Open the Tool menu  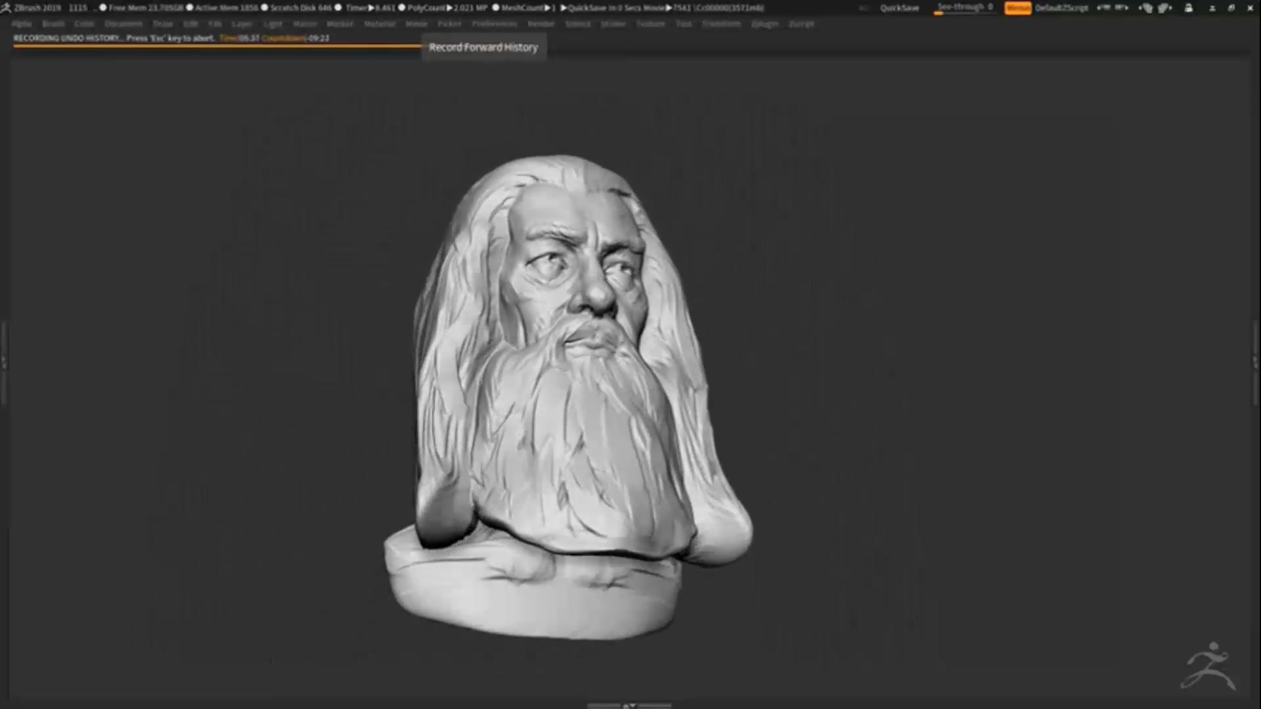[x=683, y=24]
